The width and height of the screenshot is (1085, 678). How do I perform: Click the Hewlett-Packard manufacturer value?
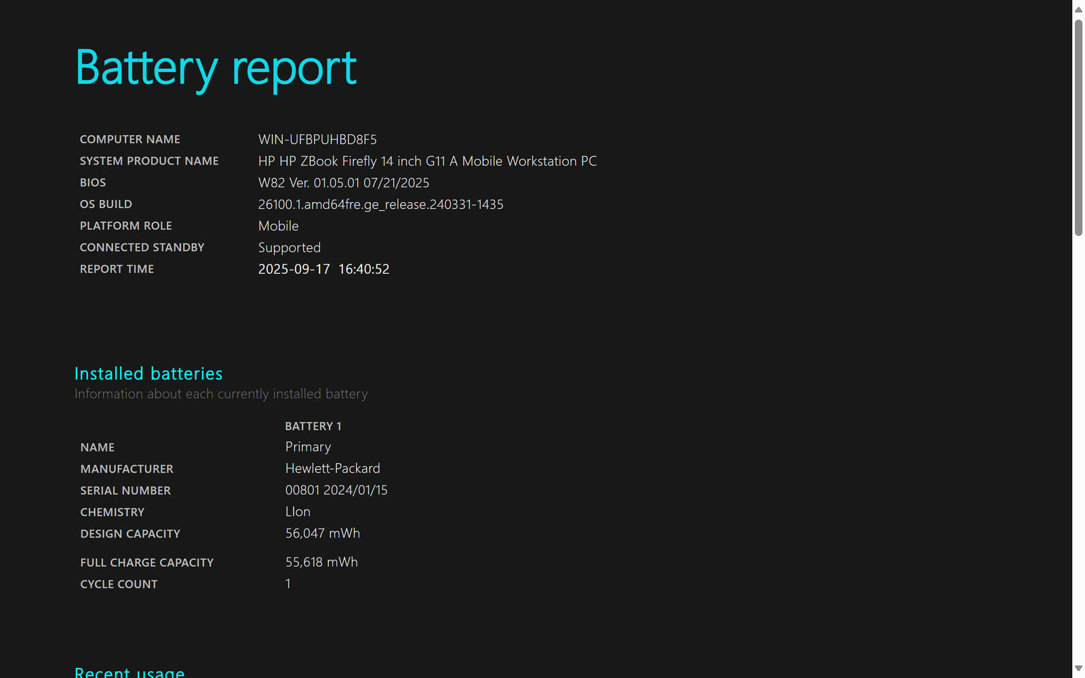pyautogui.click(x=332, y=469)
